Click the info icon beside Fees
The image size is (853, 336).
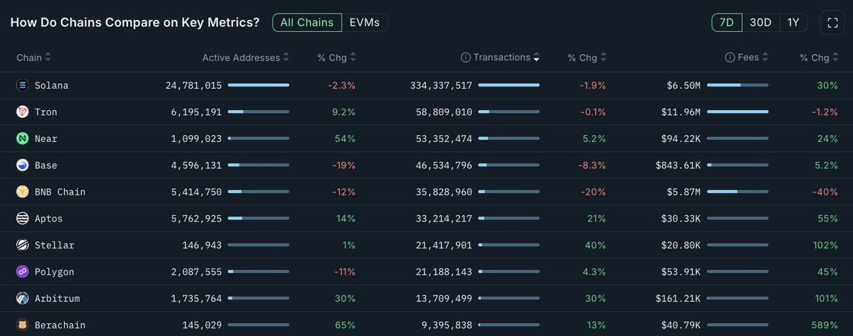(x=730, y=58)
